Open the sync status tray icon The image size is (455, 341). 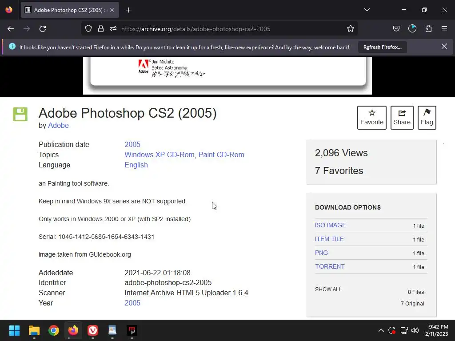(x=392, y=330)
